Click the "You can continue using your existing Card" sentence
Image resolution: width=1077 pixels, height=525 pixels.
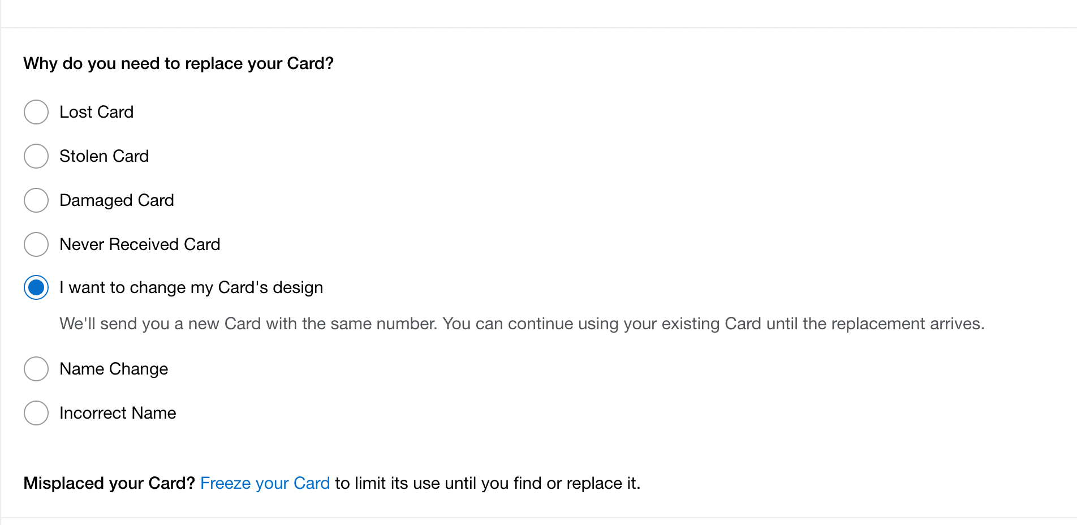[713, 324]
